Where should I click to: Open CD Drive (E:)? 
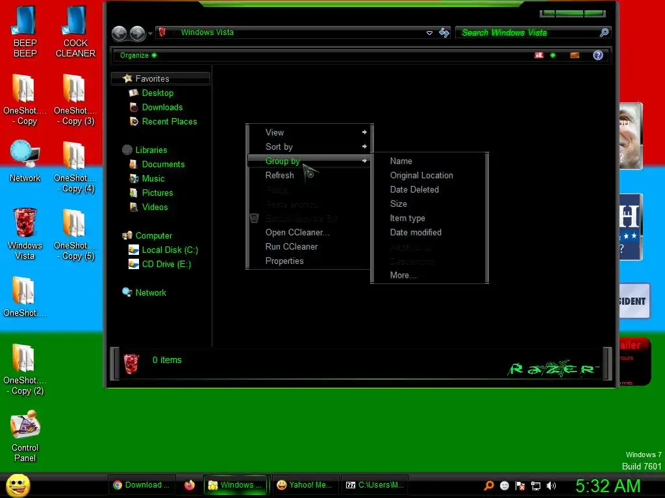click(x=166, y=265)
